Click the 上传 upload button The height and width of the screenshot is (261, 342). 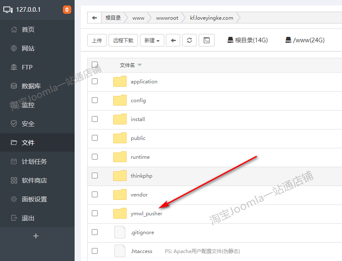click(97, 40)
